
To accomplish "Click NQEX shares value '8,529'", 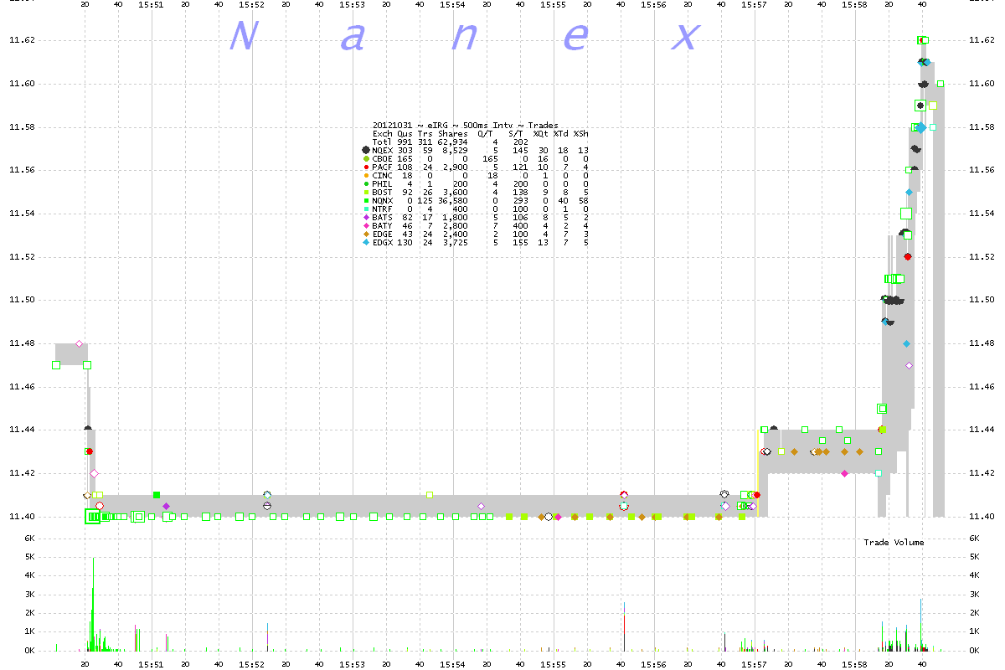I will [x=456, y=150].
